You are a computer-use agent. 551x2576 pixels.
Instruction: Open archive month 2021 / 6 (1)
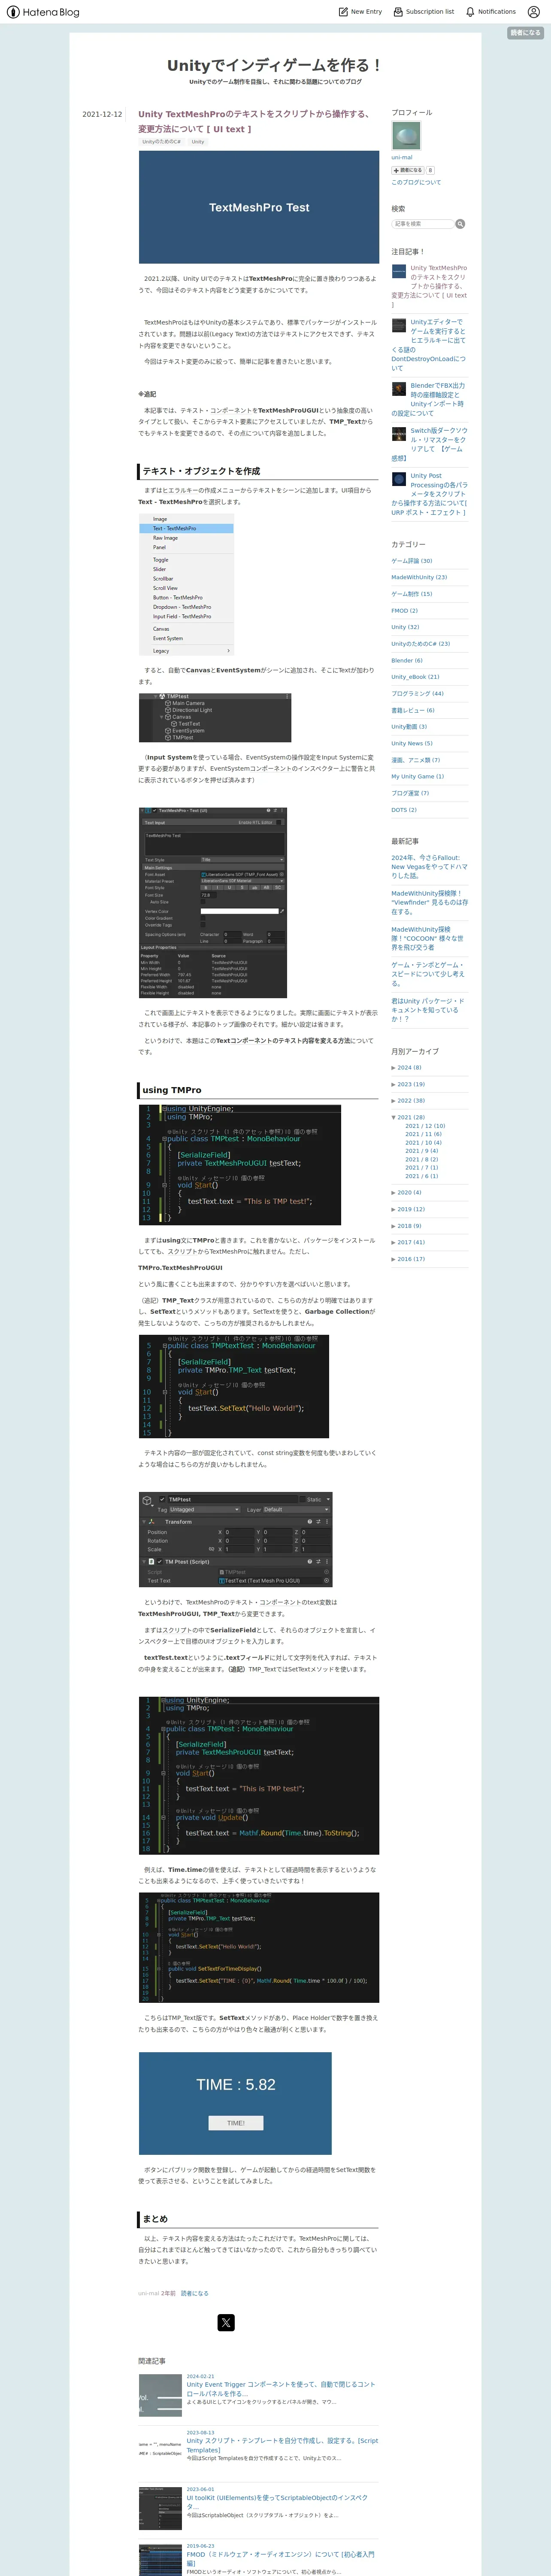[x=421, y=1176]
